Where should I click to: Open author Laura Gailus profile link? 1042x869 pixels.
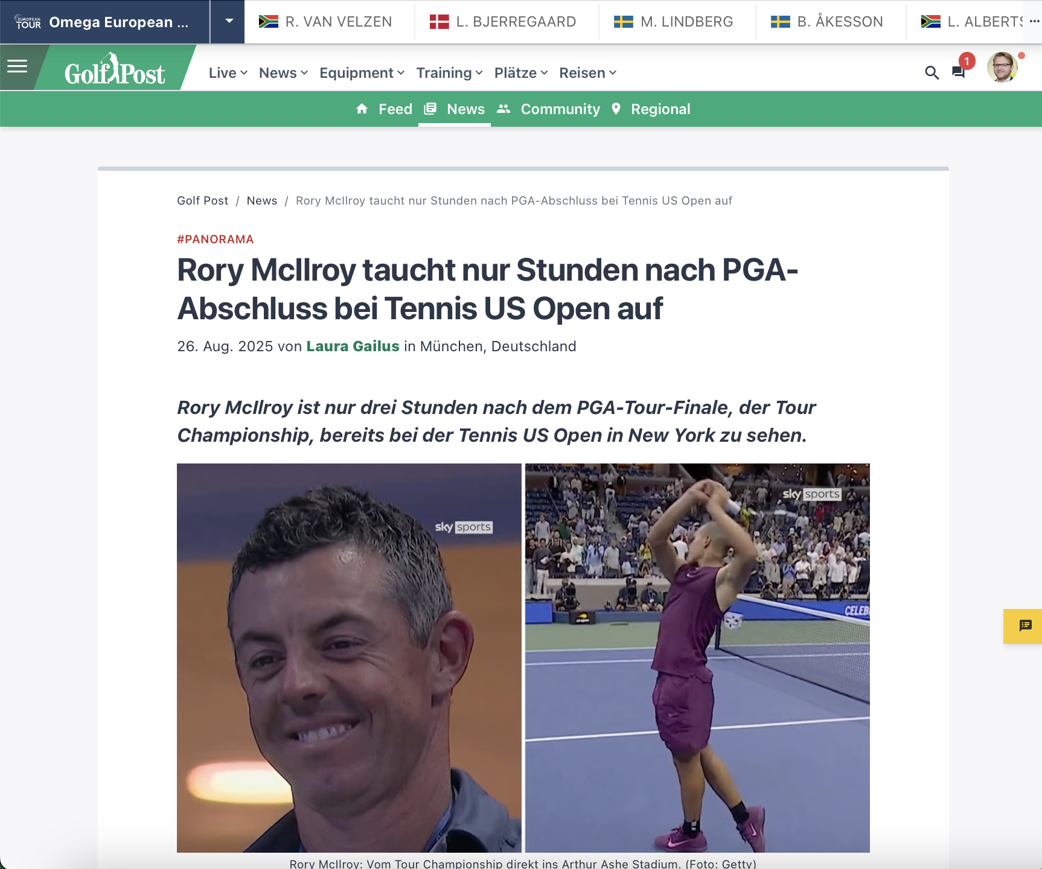point(353,346)
